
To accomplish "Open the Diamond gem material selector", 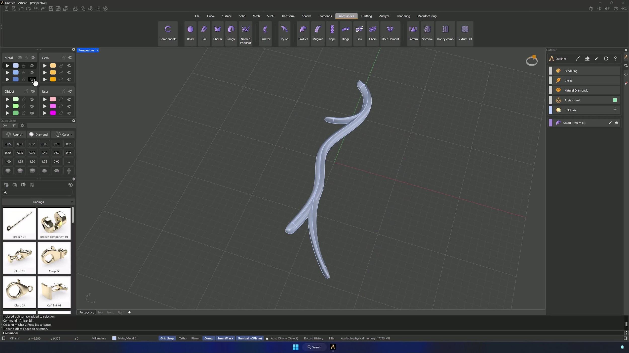I will pos(38,135).
